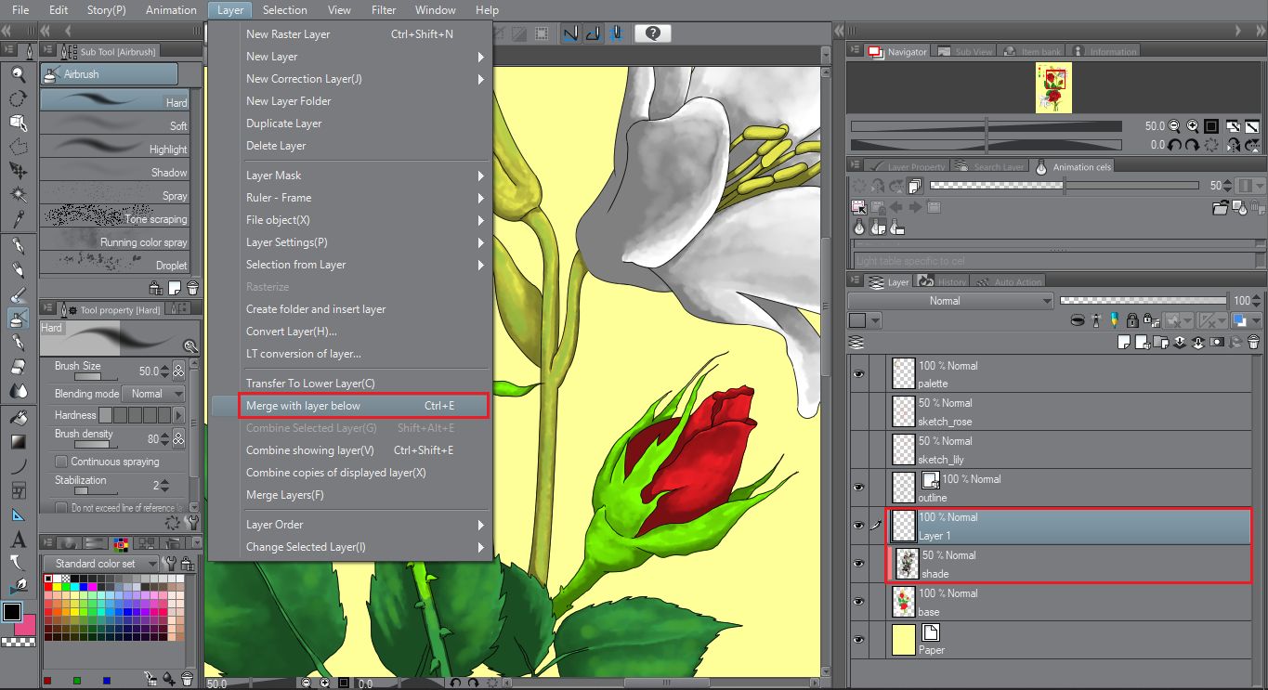Open Layer blending mode Normal dropdown

point(950,301)
